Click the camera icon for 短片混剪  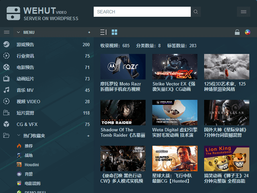click(x=6, y=113)
